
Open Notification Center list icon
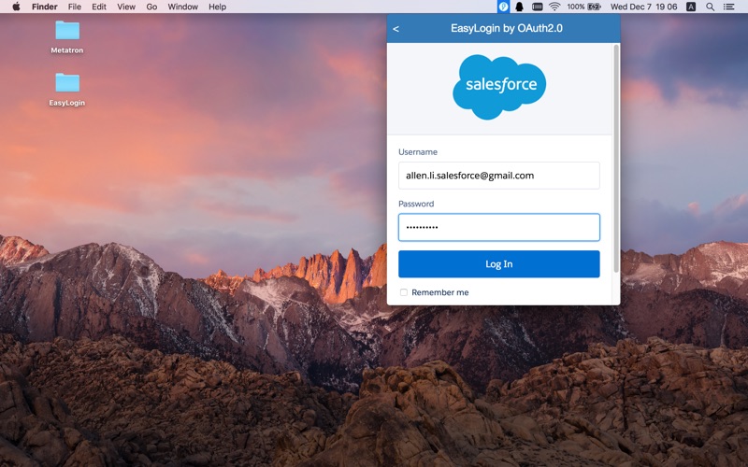click(728, 7)
